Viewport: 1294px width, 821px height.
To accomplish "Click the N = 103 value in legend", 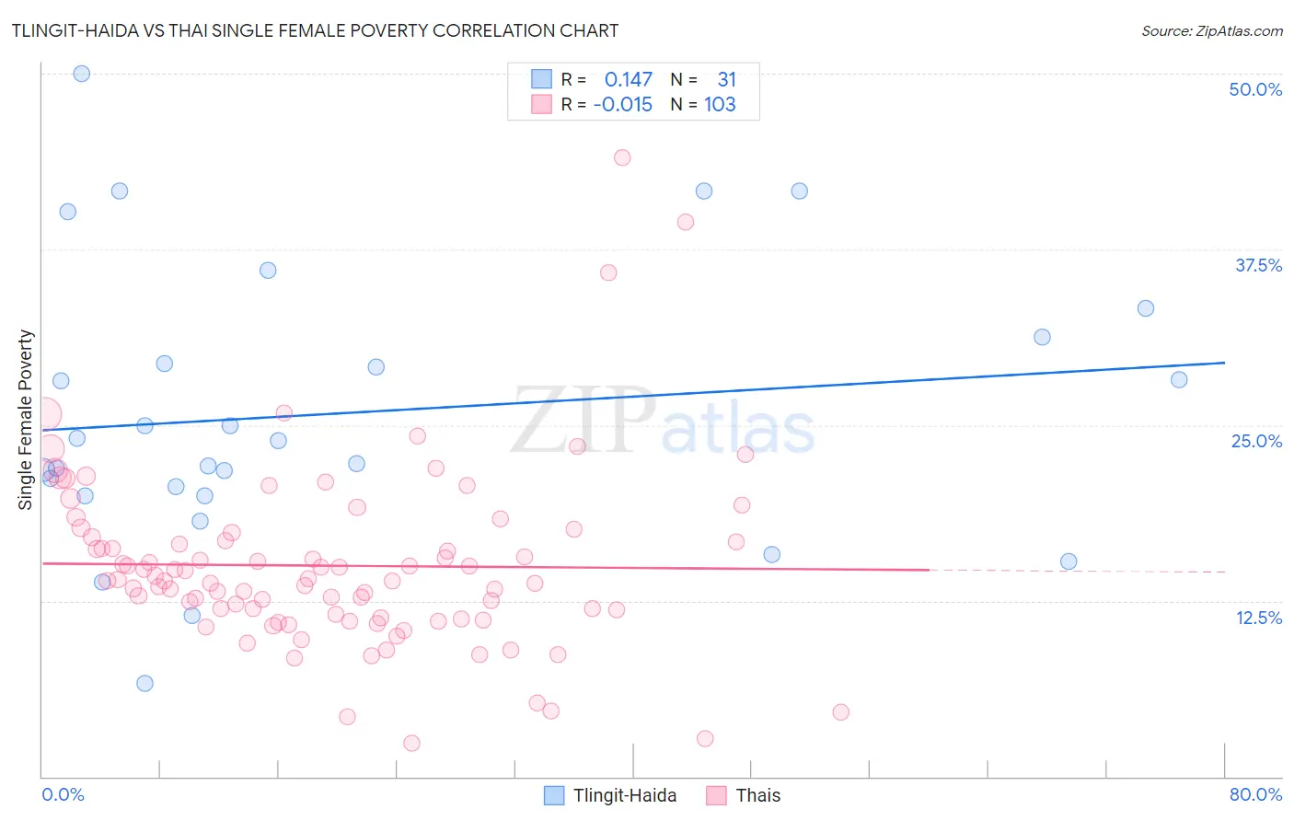I will (x=703, y=104).
